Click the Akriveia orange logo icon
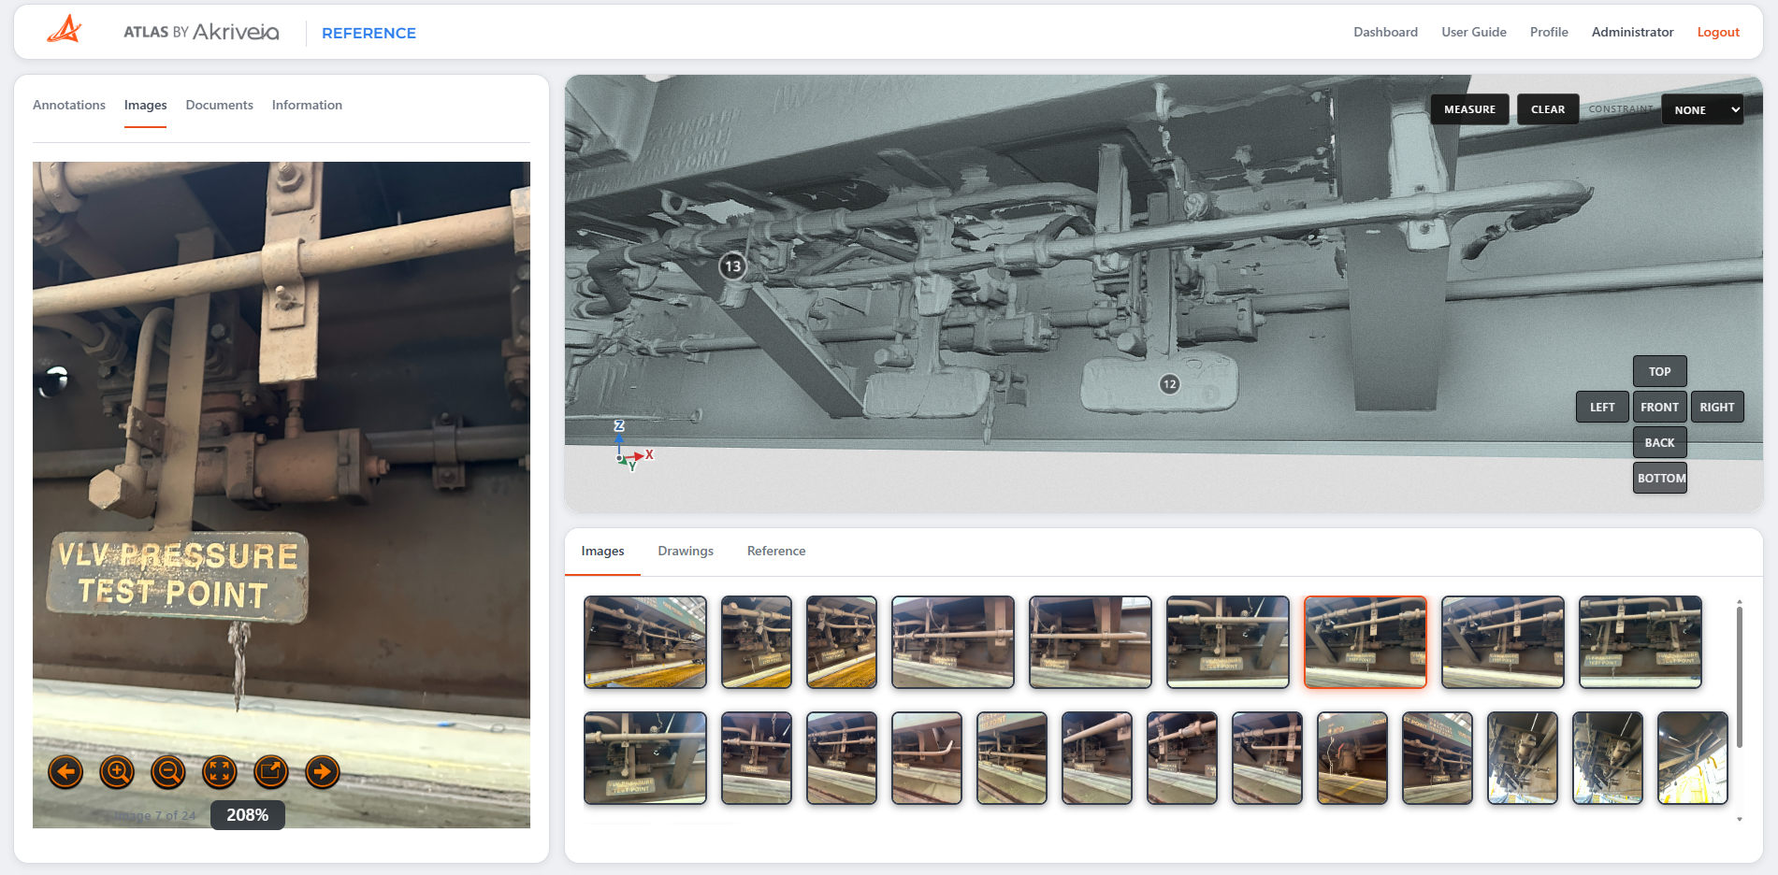This screenshot has width=1778, height=875. click(x=65, y=30)
